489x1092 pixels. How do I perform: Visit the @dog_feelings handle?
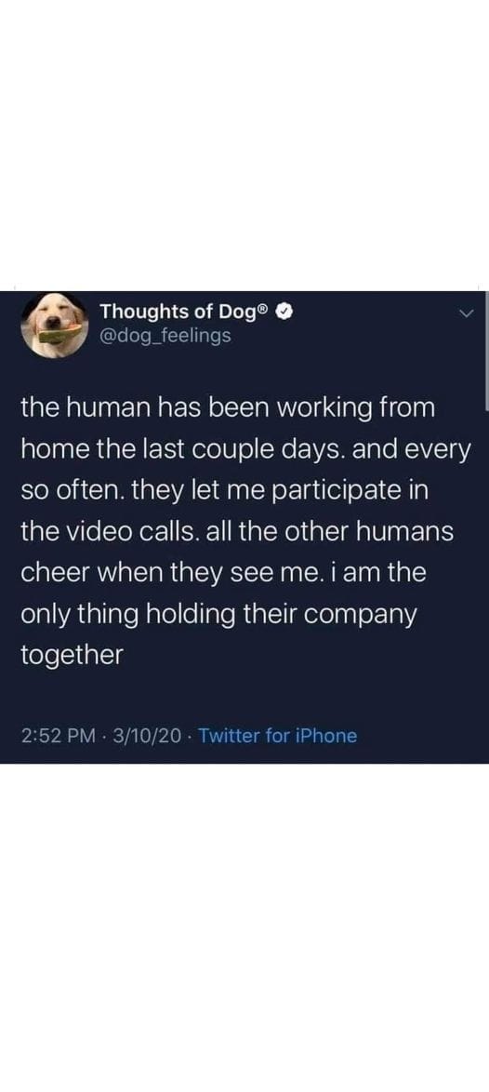point(165,336)
